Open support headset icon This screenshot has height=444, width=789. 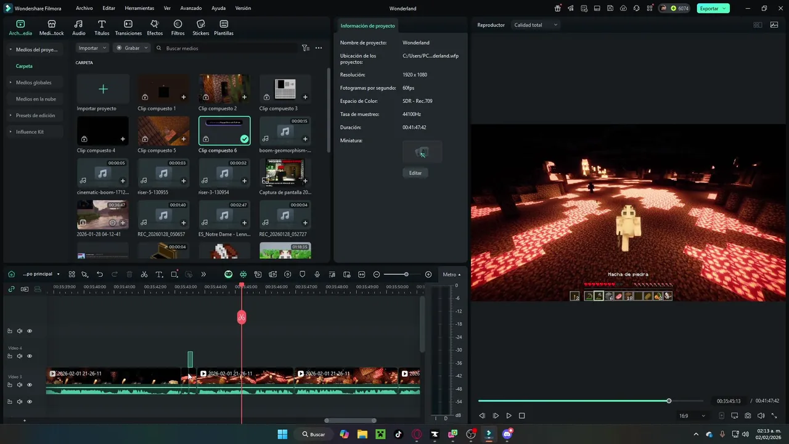point(636,9)
